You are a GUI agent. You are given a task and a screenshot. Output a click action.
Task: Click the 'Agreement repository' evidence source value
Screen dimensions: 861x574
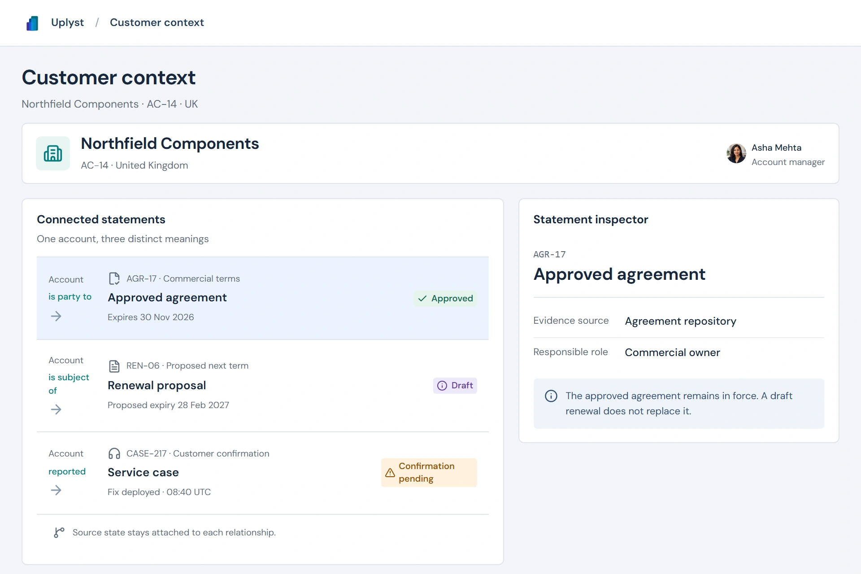click(x=680, y=321)
